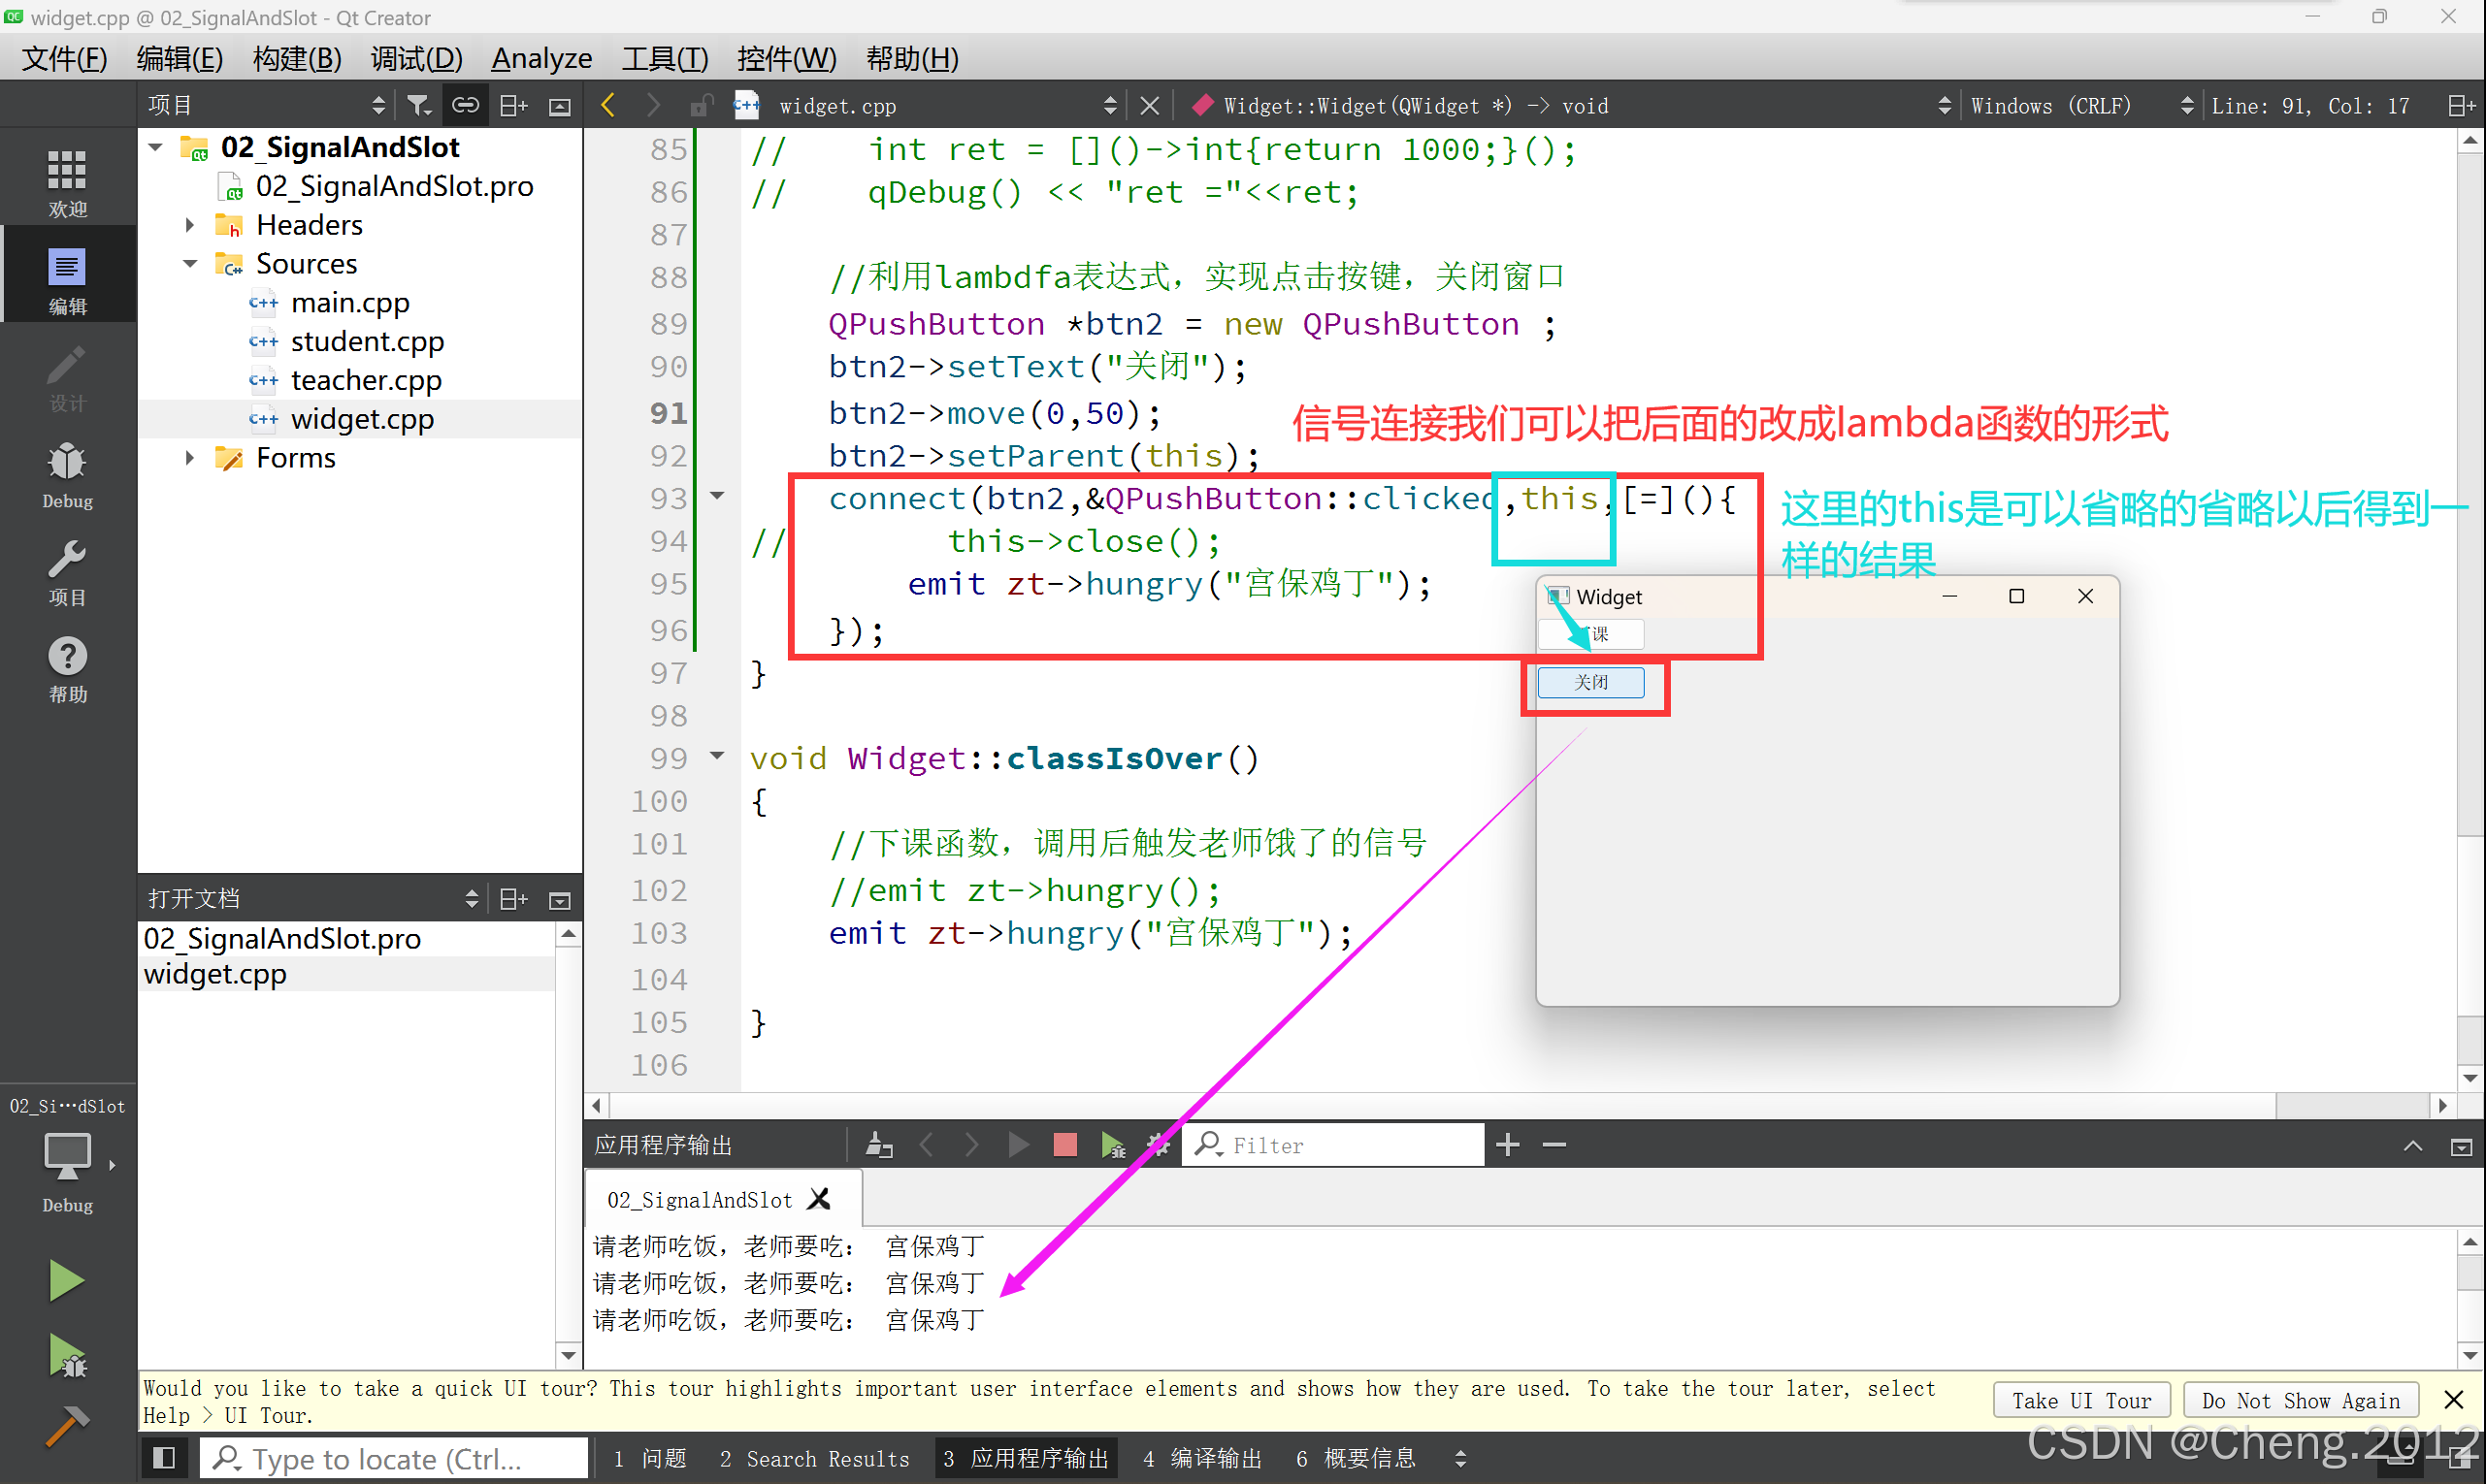The height and width of the screenshot is (1484, 2486).
Task: Toggle the editor lock padlock icon
Action: click(702, 104)
